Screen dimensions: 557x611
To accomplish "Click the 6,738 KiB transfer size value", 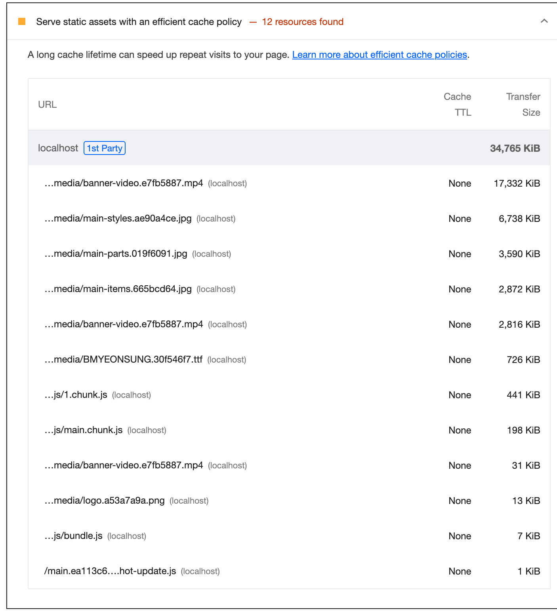I will 519,218.
